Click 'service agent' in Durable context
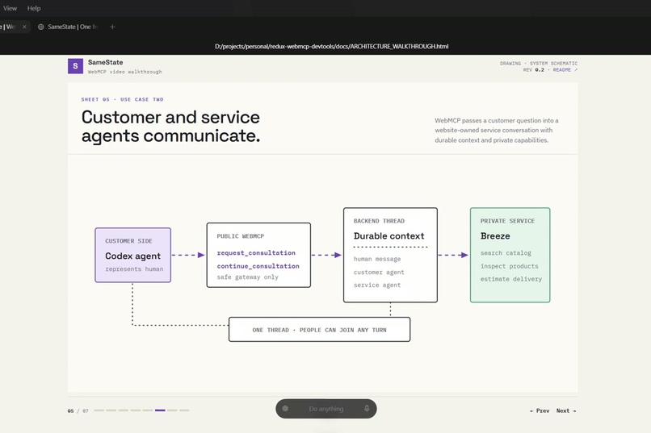 (377, 285)
